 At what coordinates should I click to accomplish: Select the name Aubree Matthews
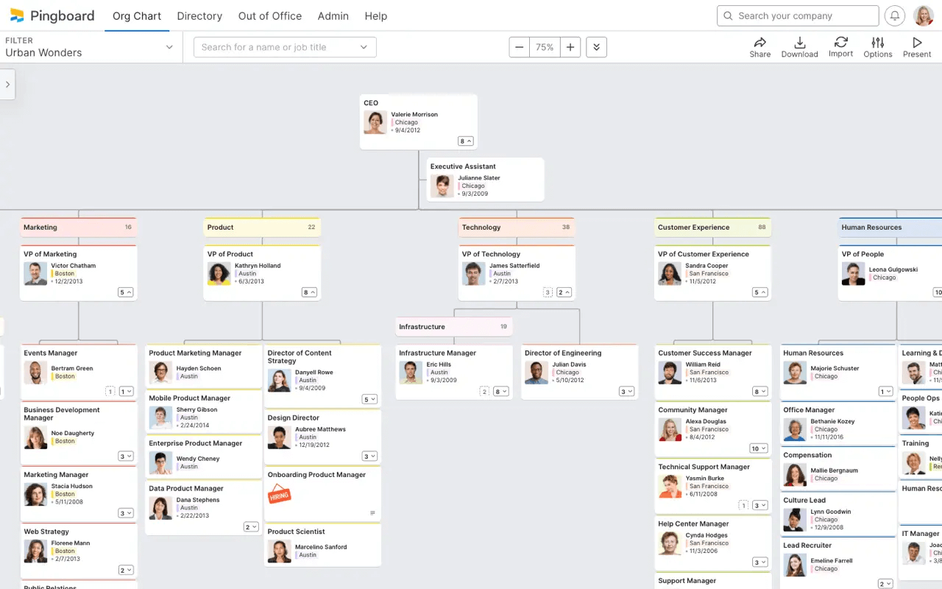(x=320, y=429)
